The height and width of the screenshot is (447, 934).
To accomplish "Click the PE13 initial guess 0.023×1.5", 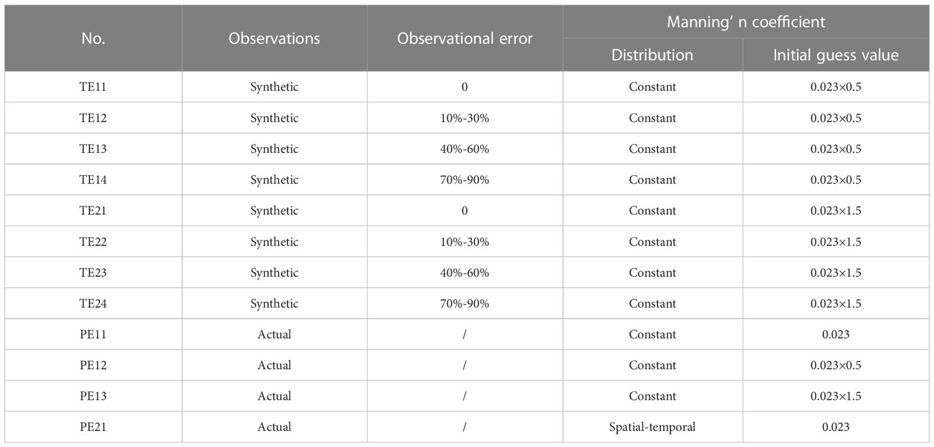I will 836,396.
